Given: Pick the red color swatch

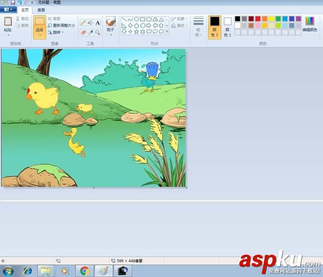Looking at the screenshot, I should pos(258,19).
